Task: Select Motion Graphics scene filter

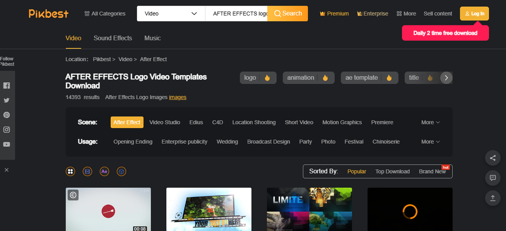Action: 342,122
